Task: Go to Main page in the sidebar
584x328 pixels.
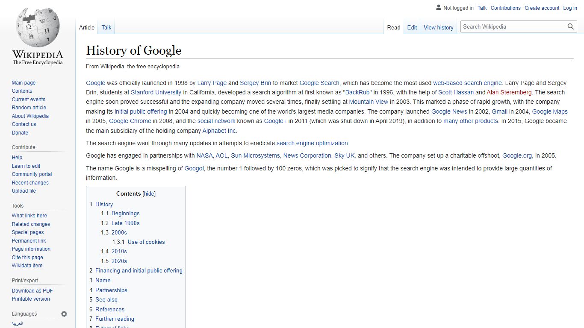Action: coord(24,83)
